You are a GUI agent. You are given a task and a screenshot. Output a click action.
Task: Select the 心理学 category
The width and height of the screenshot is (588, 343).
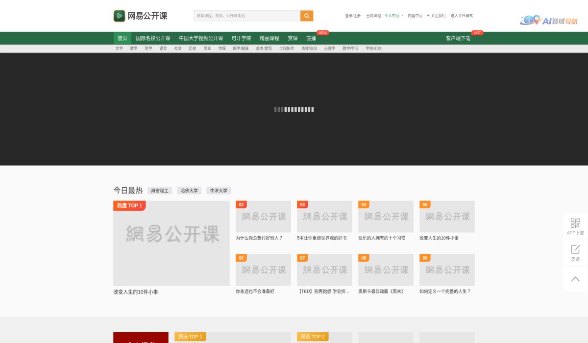330,49
